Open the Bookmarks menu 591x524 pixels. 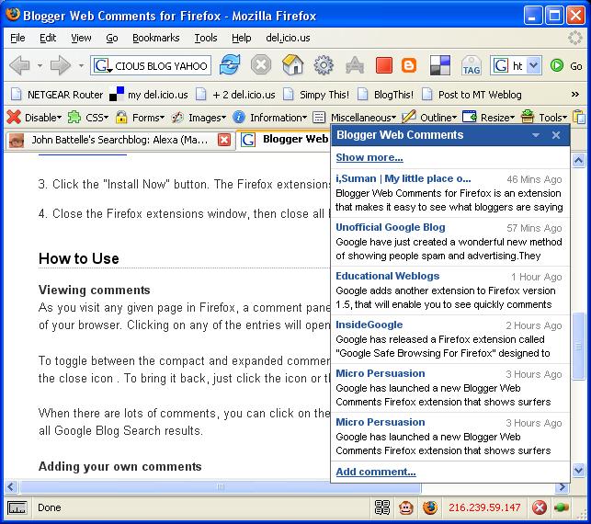click(x=155, y=38)
